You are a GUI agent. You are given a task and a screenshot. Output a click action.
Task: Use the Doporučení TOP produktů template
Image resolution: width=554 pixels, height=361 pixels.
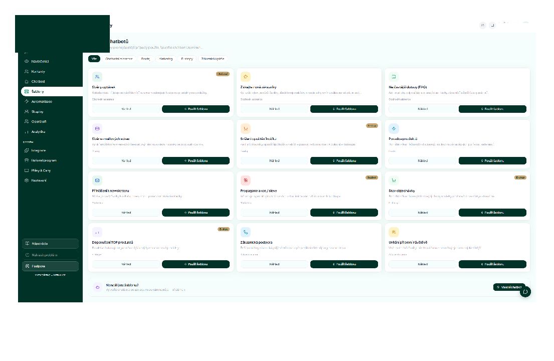196,264
